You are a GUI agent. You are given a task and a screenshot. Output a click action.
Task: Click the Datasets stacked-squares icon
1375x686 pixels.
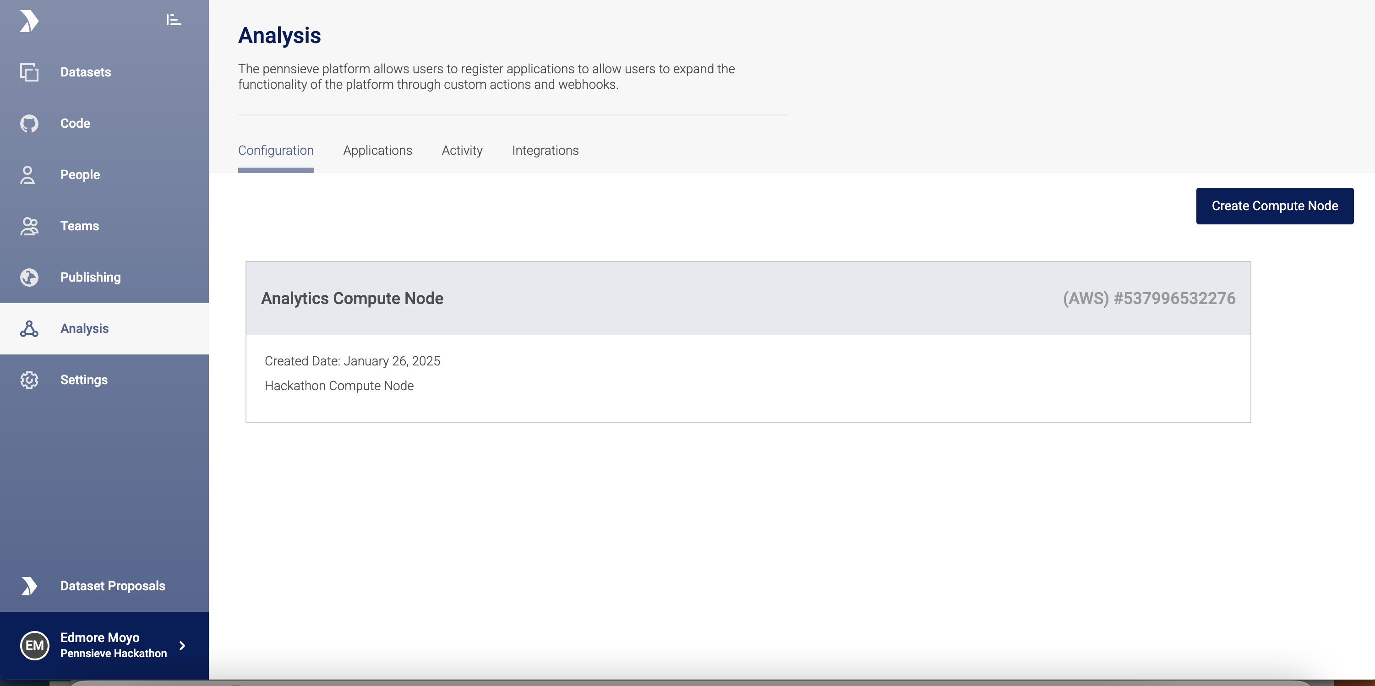(29, 72)
